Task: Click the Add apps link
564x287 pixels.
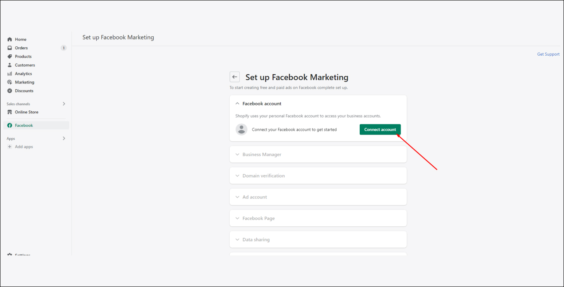Action: tap(24, 147)
